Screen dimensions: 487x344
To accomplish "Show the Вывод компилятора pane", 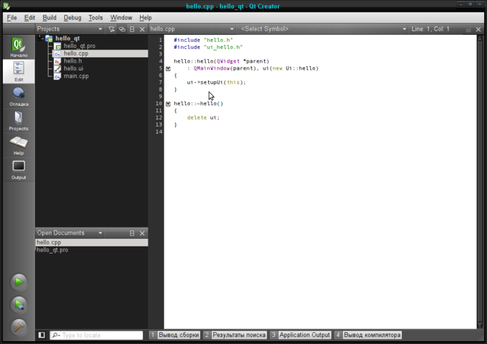I will pyautogui.click(x=368, y=335).
